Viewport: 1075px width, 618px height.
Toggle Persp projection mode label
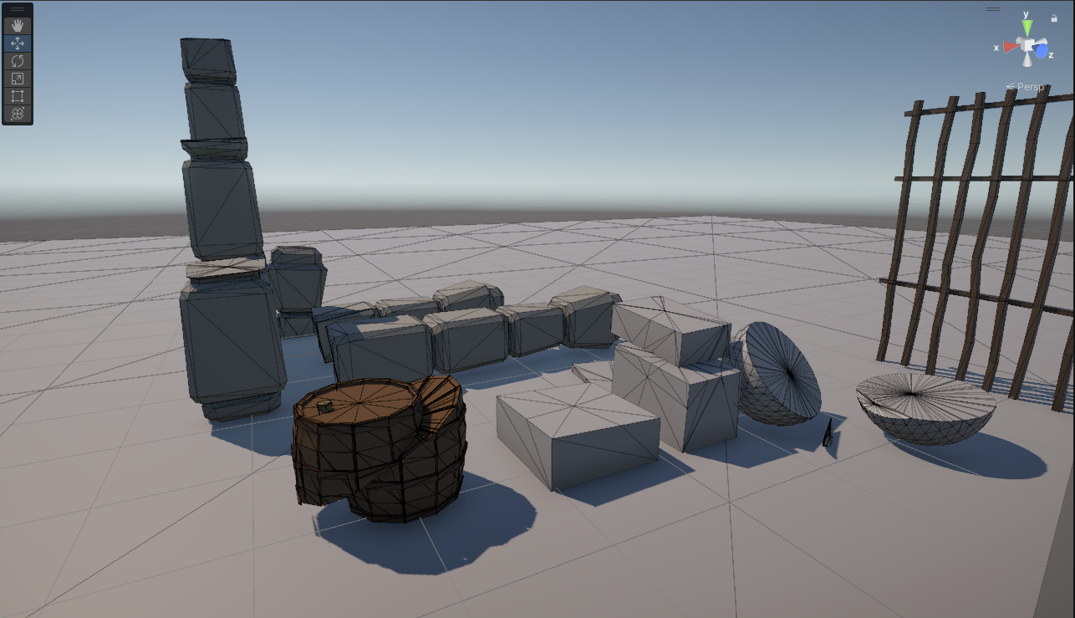click(x=1029, y=87)
